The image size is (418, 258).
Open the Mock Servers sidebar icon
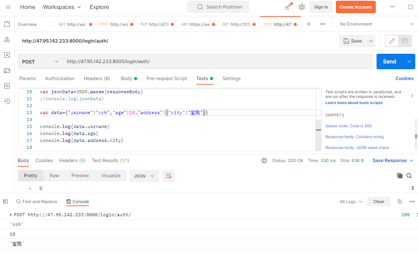pos(7,70)
